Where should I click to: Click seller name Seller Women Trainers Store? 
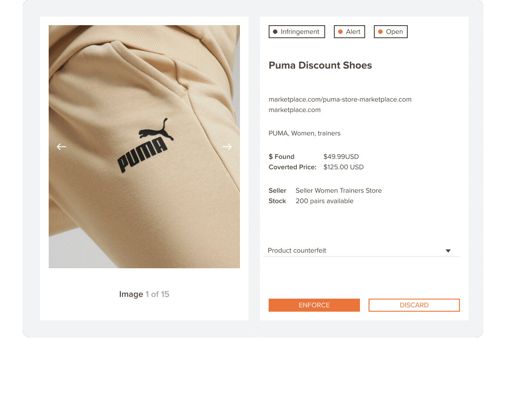339,191
